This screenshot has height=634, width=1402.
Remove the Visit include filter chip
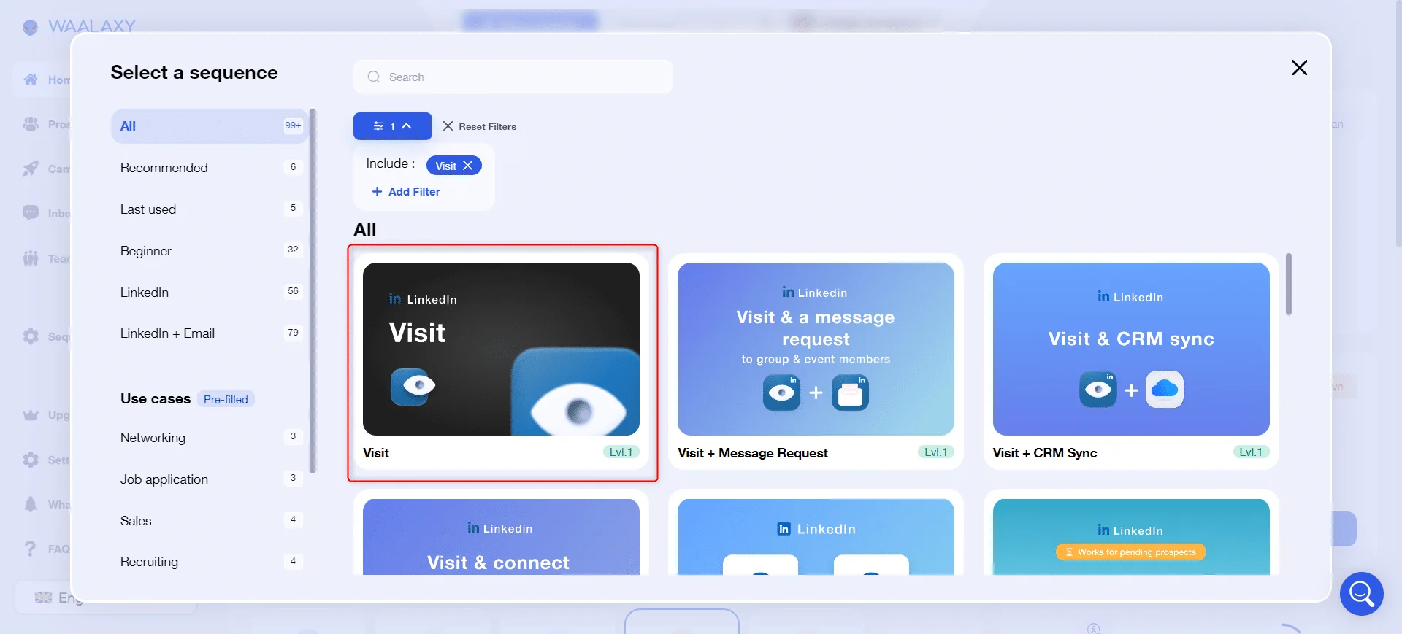click(x=468, y=166)
